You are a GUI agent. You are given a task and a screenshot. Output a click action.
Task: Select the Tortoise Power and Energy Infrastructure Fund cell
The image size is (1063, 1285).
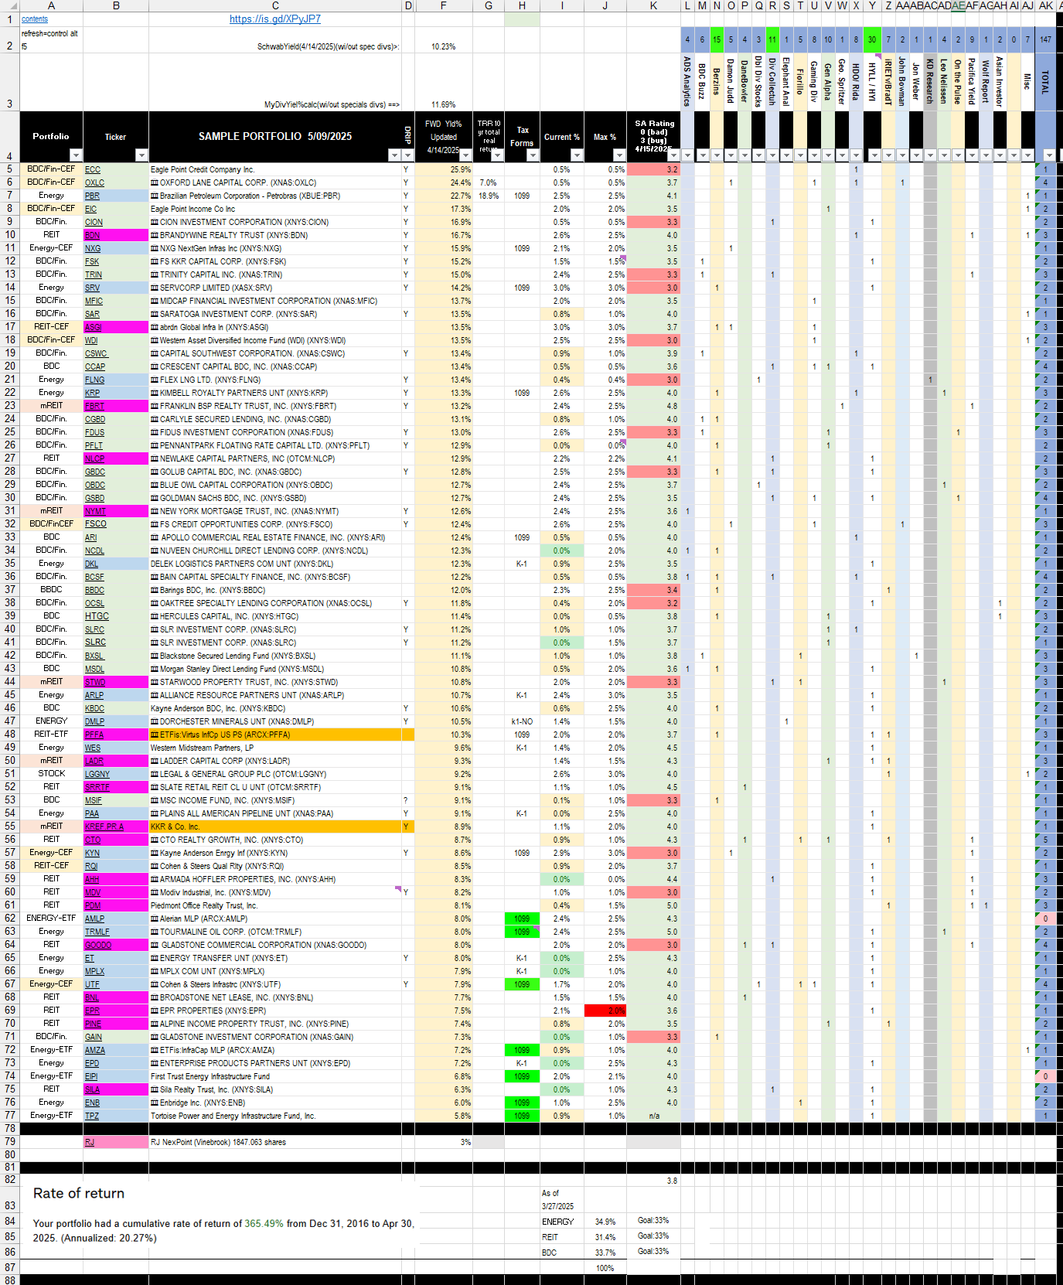[x=275, y=1116]
